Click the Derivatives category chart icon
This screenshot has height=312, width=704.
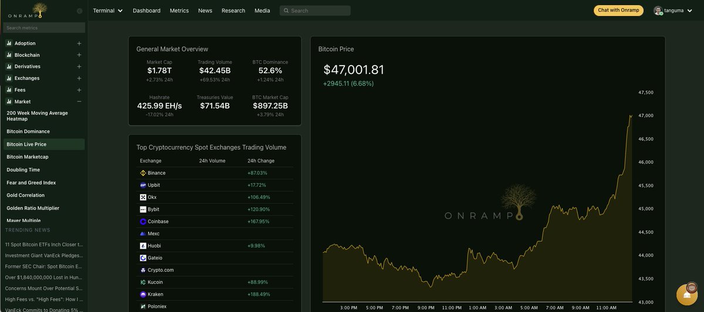(x=9, y=67)
